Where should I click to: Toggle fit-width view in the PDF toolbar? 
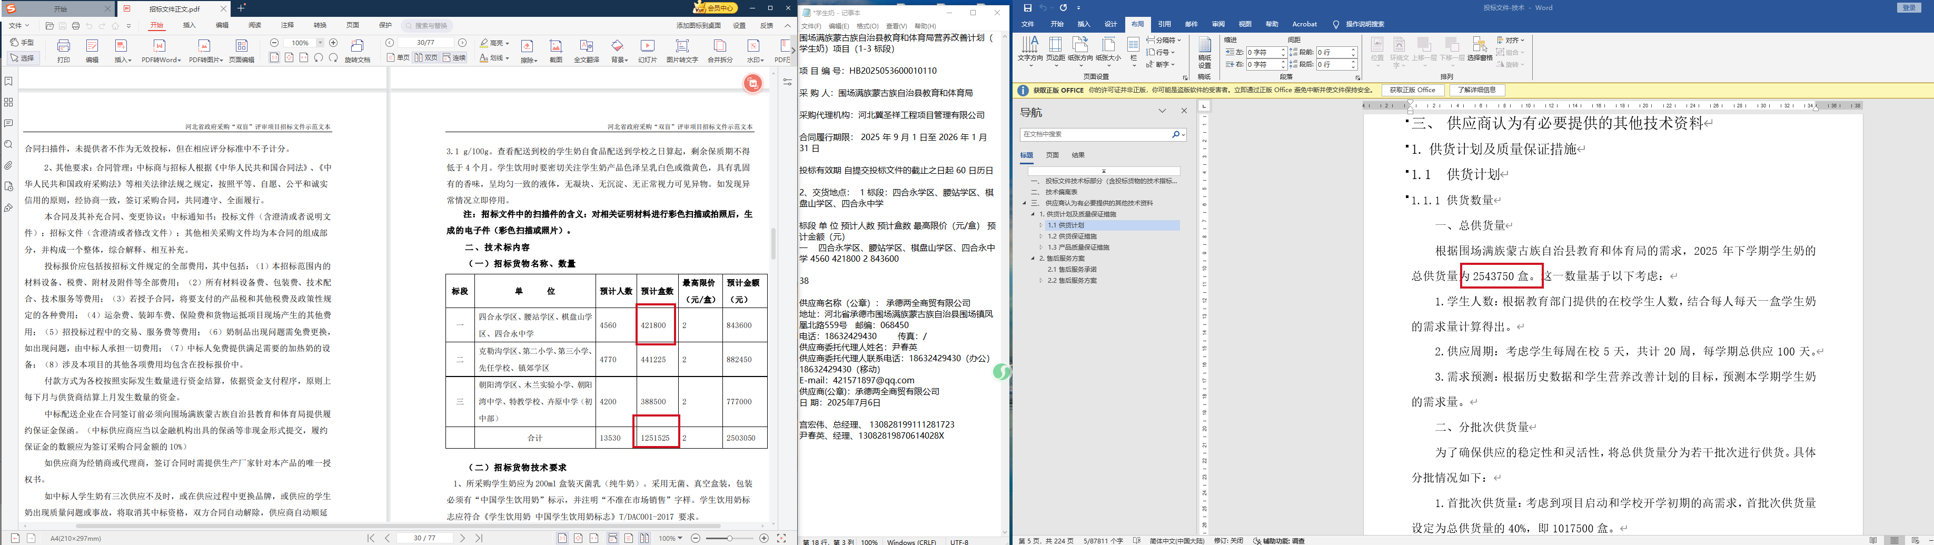[x=304, y=58]
